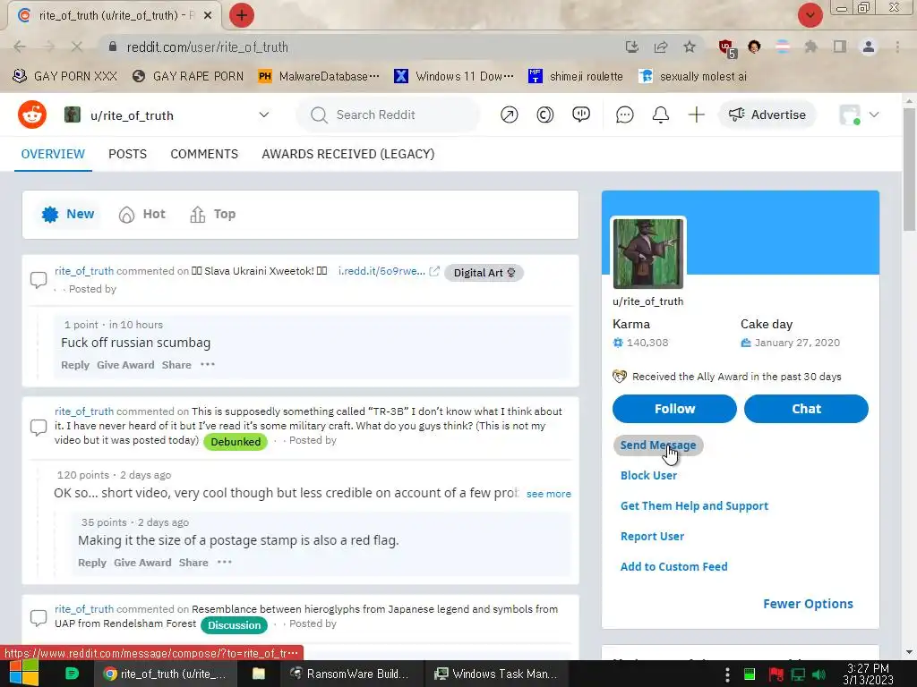Click Report User

[x=652, y=536]
